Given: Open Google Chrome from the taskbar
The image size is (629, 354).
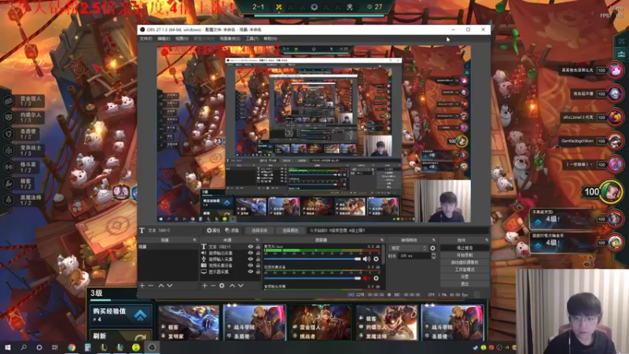Looking at the screenshot, I should [72, 347].
